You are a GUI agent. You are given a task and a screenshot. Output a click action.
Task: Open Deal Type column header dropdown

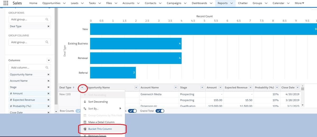coord(82,88)
